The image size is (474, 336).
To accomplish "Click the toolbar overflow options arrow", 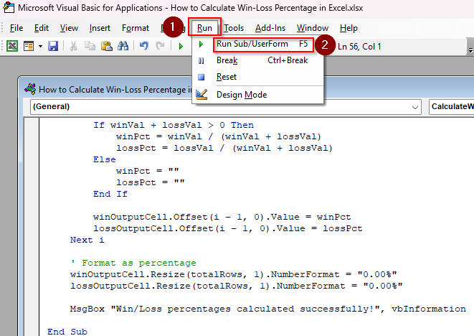I will (470, 50).
